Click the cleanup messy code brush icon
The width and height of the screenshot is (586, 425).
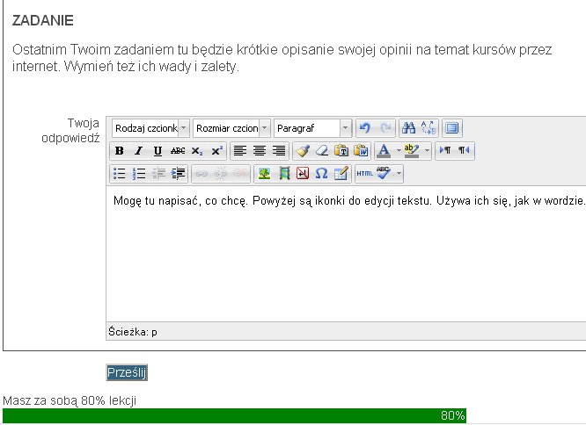(x=303, y=151)
